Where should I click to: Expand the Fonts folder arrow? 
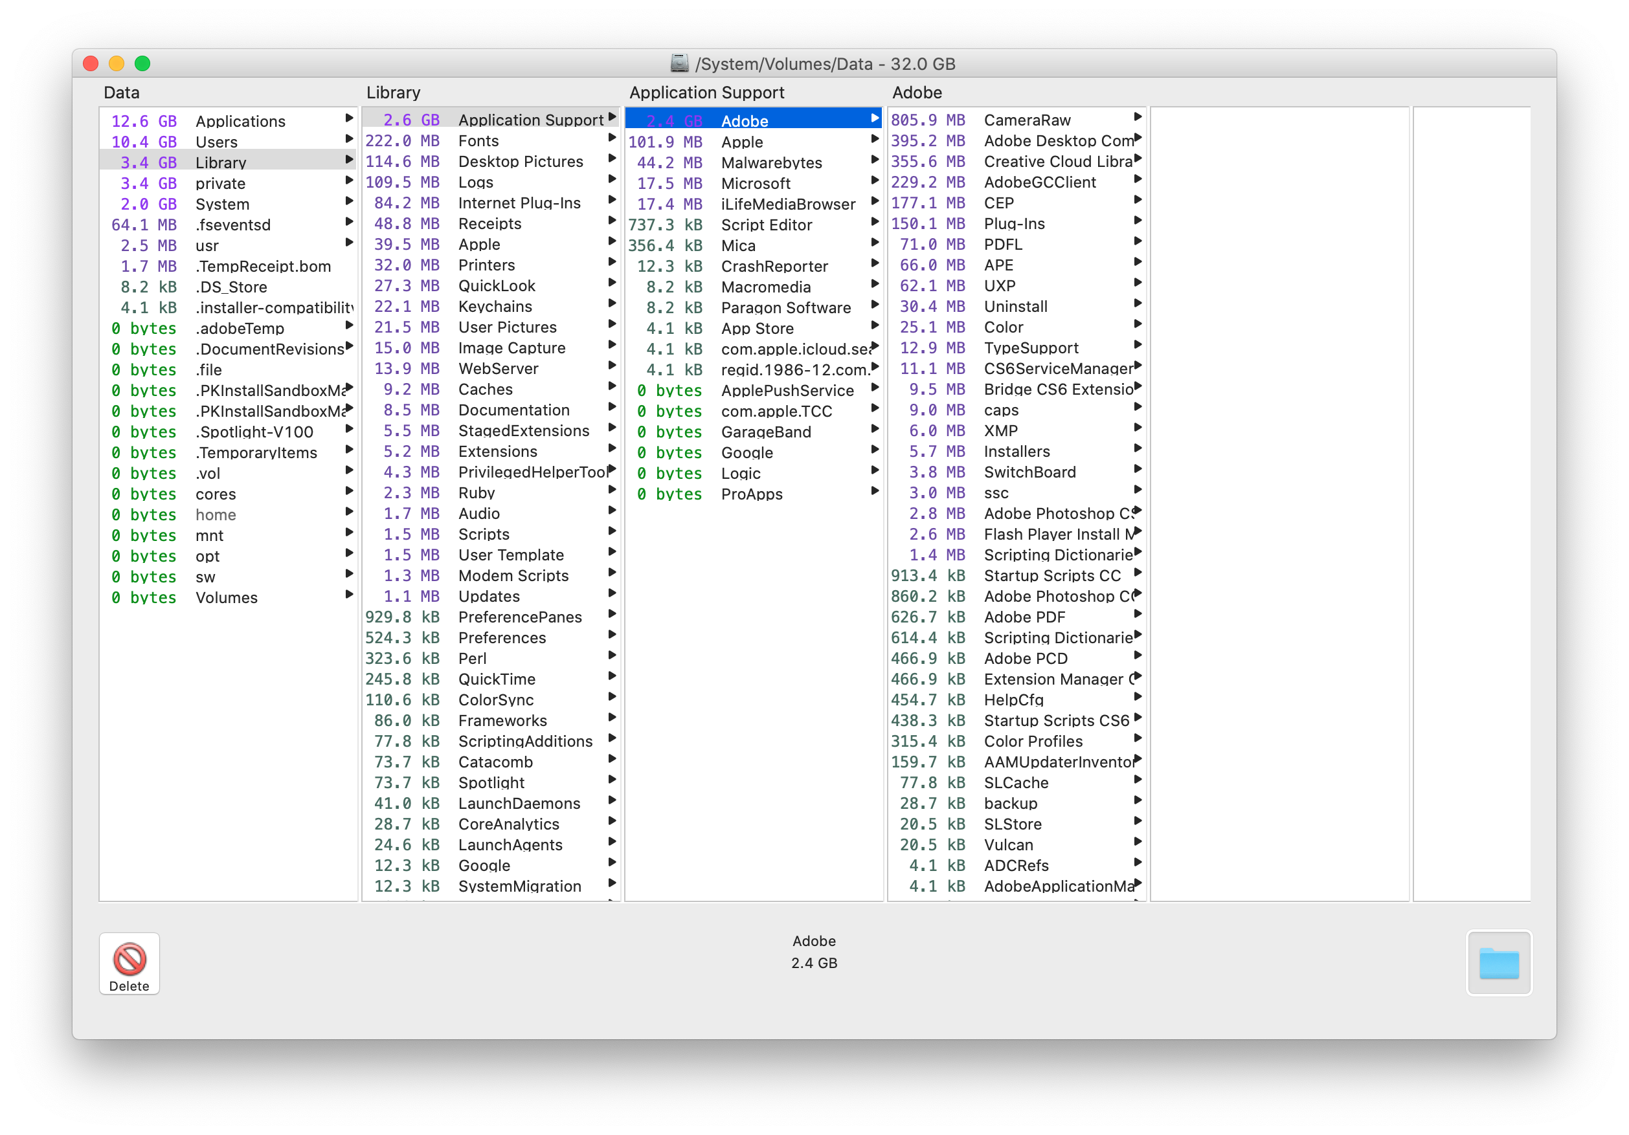612,138
